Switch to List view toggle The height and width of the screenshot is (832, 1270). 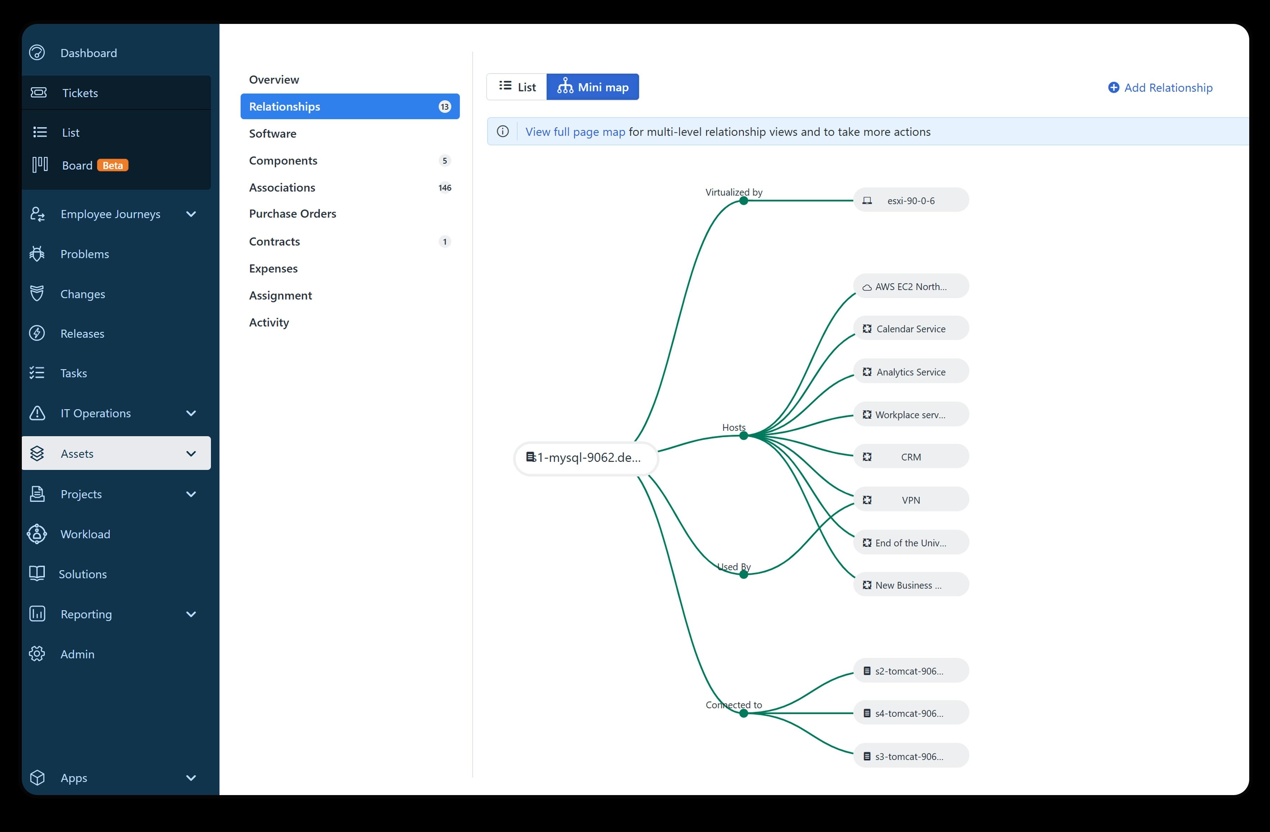point(516,87)
